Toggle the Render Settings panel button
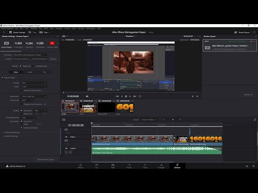This screenshot has height=193, width=258. pos(17,32)
